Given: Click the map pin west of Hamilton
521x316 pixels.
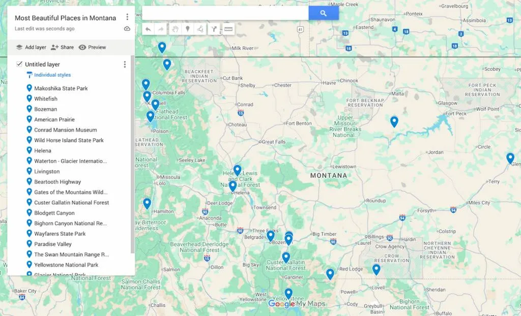Looking at the screenshot, I should point(147,204).
